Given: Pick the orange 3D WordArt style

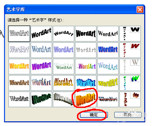Looking at the screenshot, I should coord(86,99).
